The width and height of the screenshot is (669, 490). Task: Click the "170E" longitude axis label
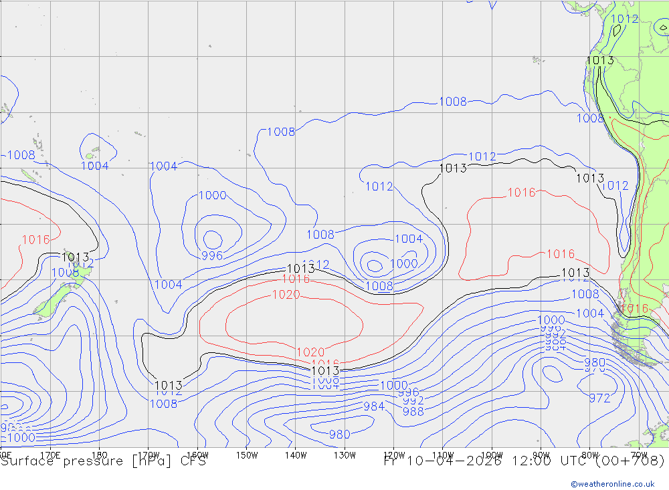tap(50, 455)
